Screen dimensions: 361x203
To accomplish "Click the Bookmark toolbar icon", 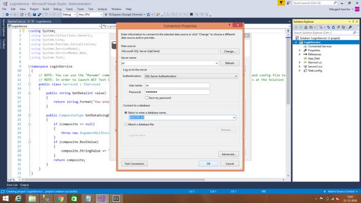I will click(191, 14).
